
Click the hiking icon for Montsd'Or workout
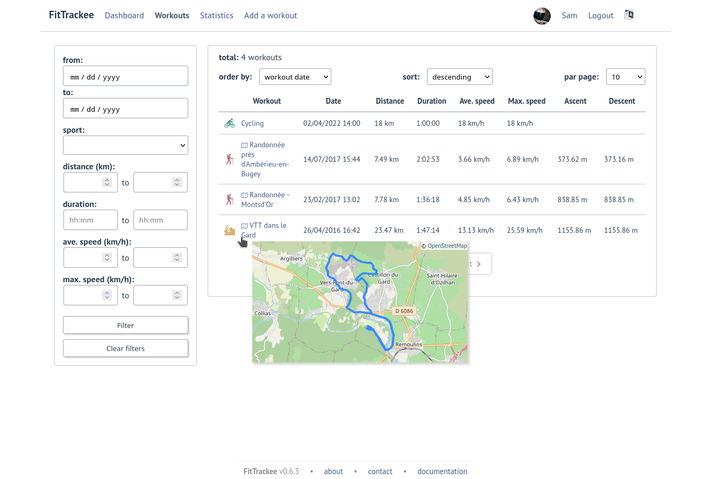pos(230,199)
